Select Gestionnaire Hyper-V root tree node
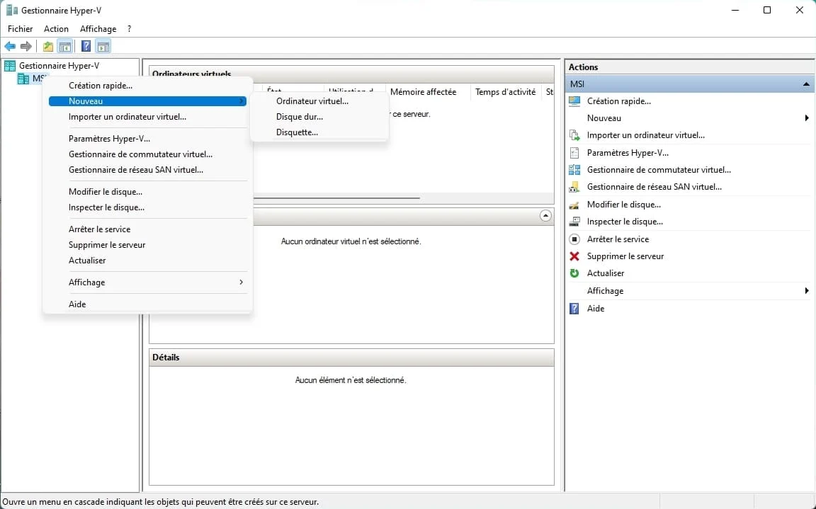 (59, 66)
